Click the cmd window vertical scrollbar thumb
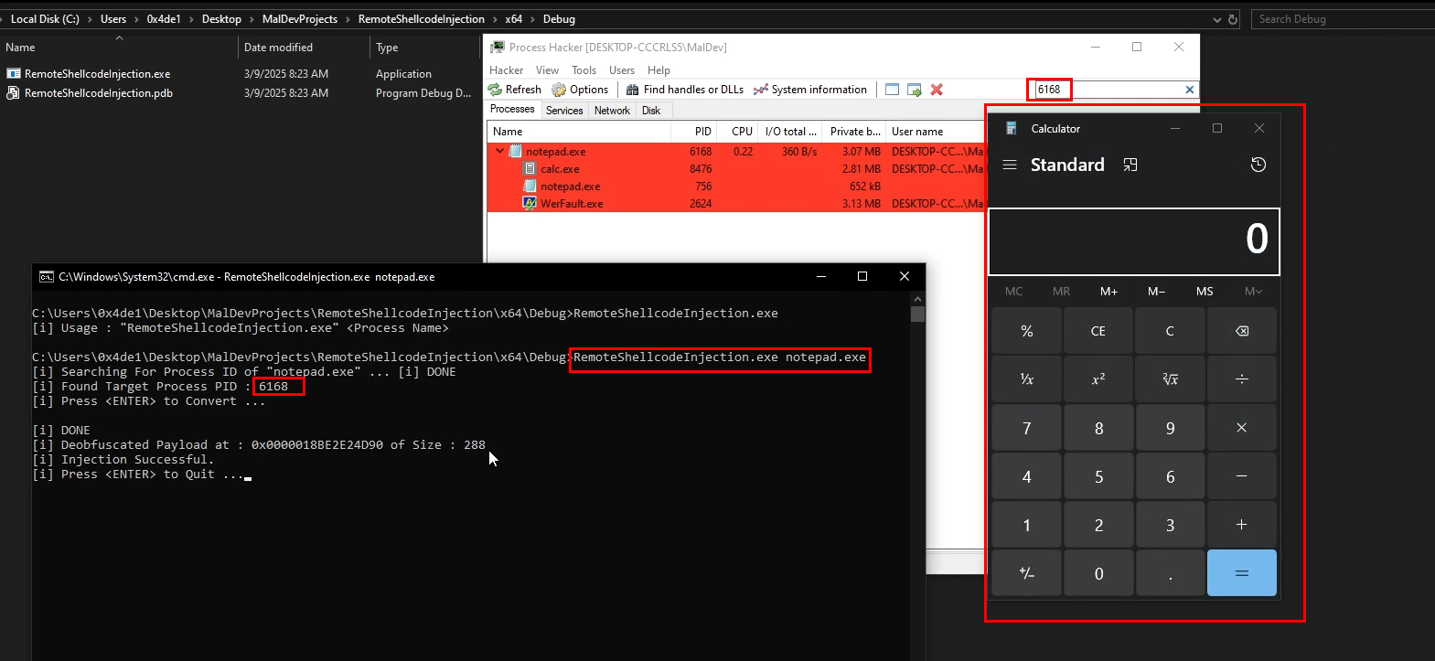 917,315
